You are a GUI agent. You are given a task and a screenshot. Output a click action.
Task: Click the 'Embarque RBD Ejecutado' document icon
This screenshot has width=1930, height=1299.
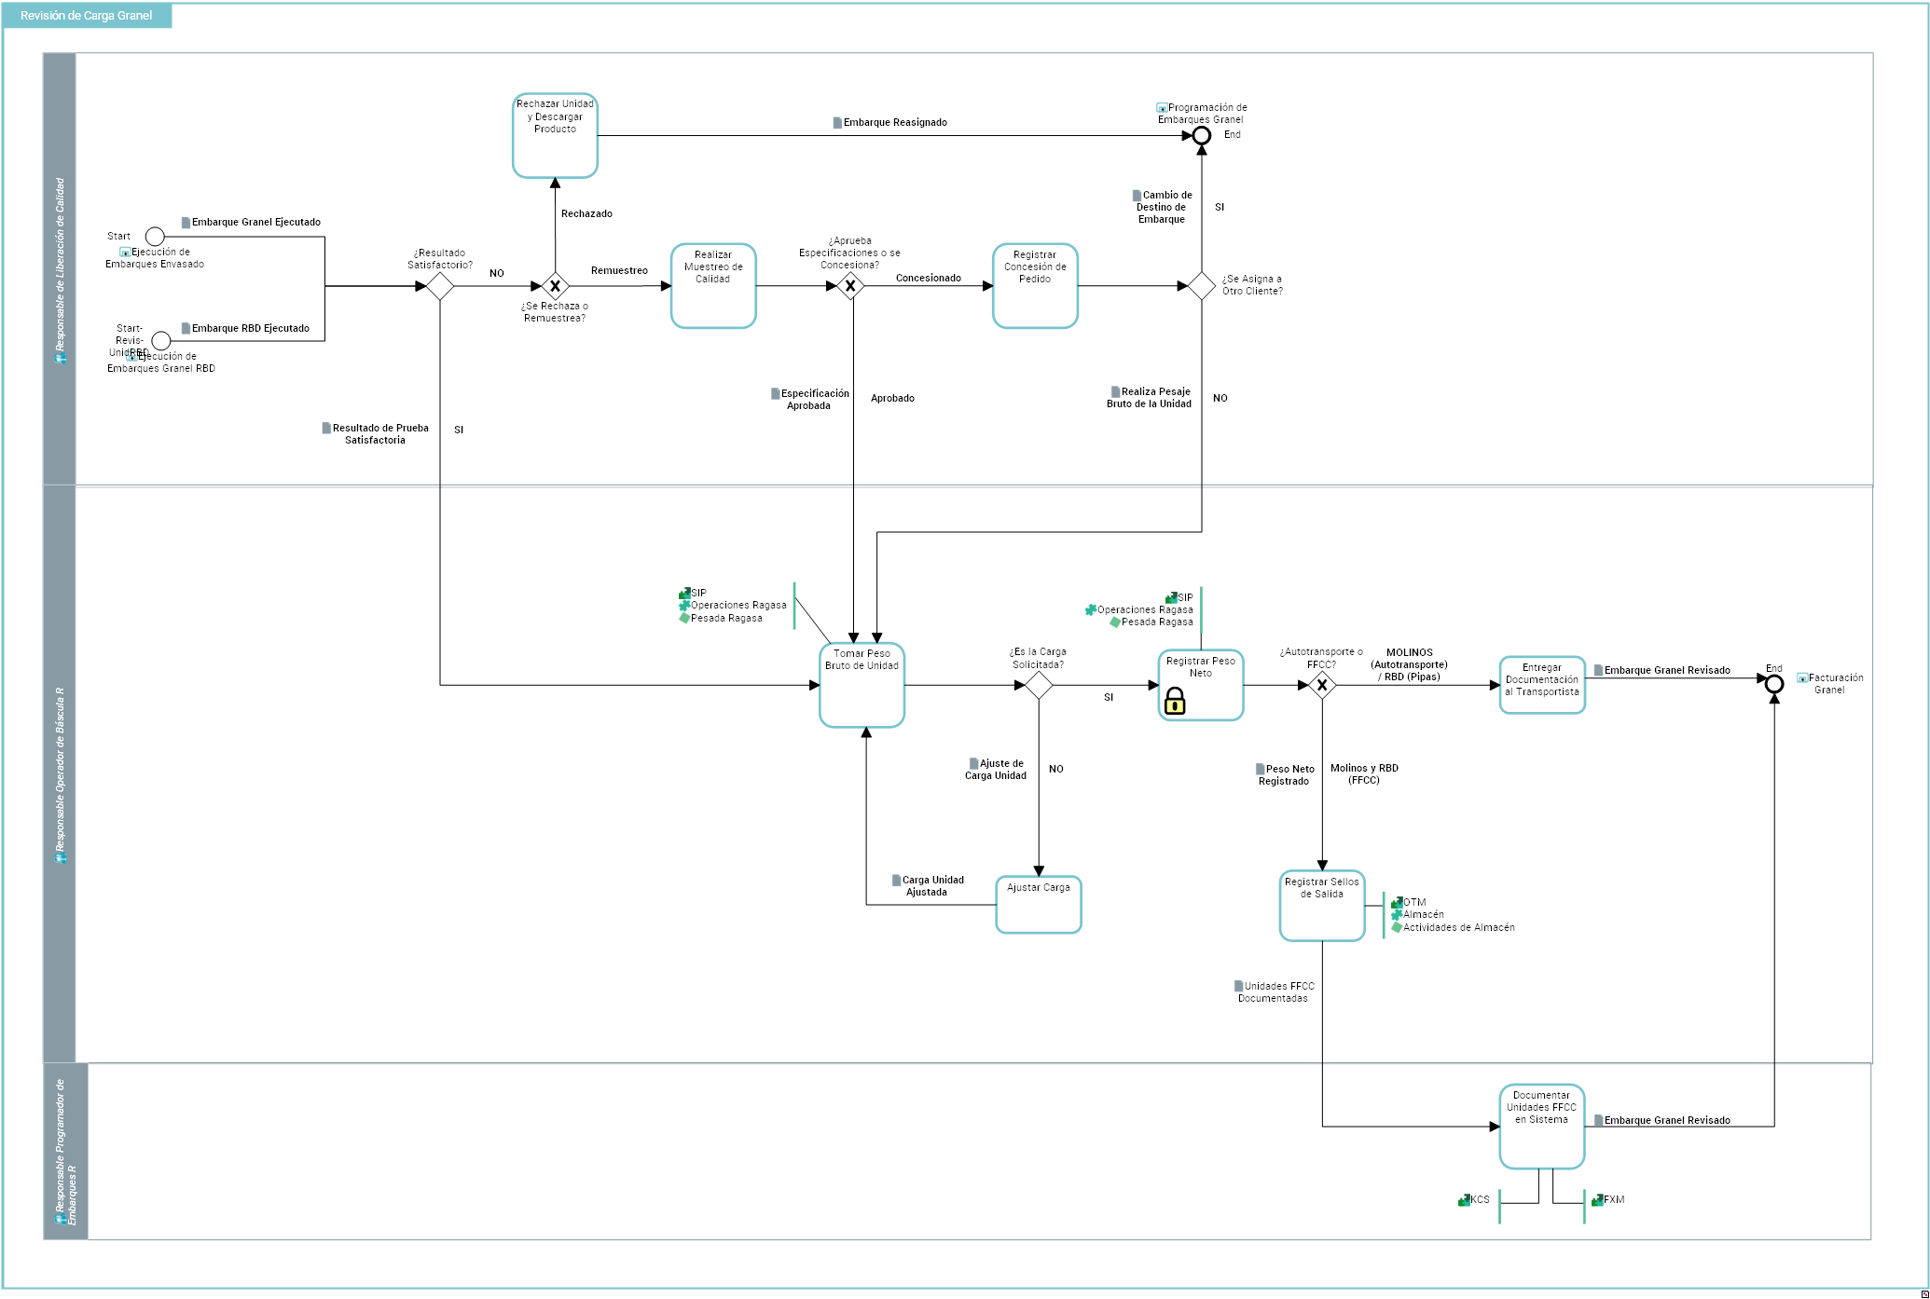pos(186,329)
